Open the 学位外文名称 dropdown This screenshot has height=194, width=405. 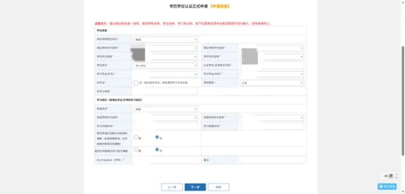[166, 57]
